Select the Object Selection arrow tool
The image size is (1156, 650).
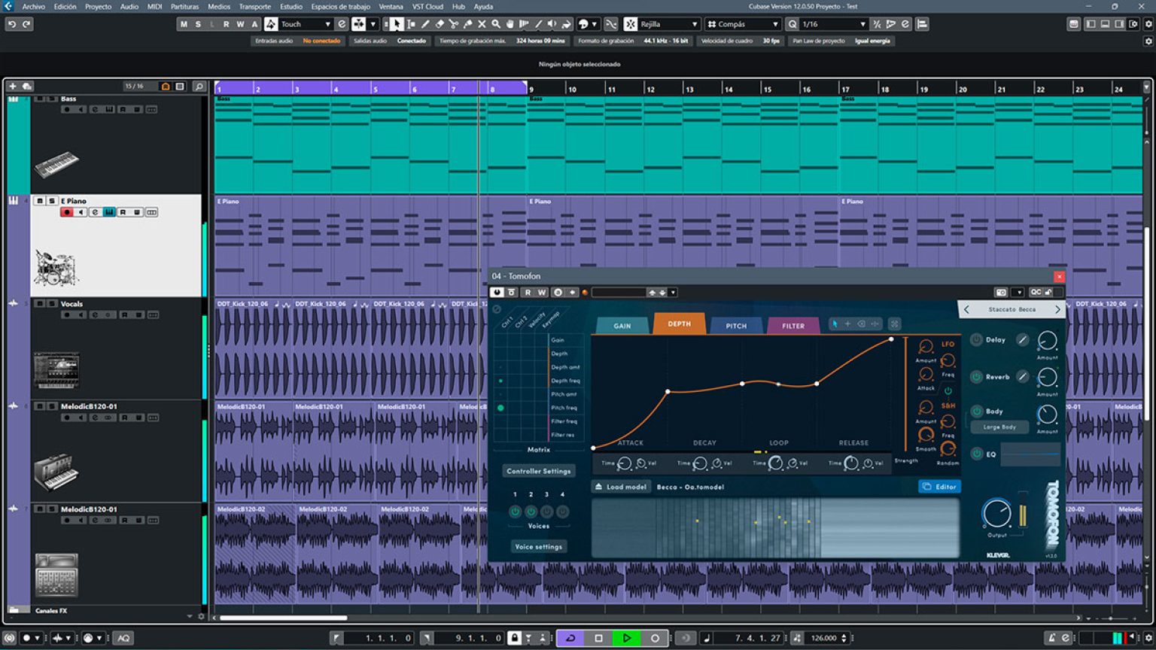(x=397, y=24)
